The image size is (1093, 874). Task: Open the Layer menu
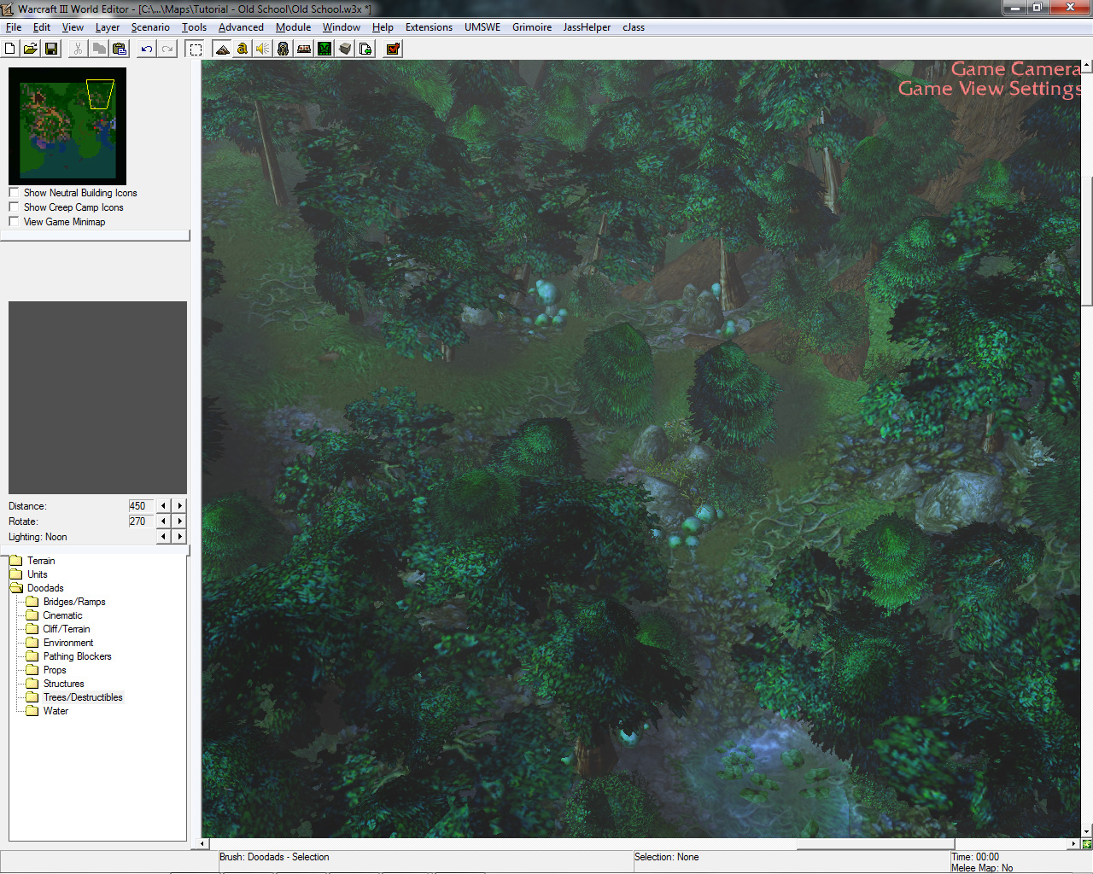(x=108, y=27)
